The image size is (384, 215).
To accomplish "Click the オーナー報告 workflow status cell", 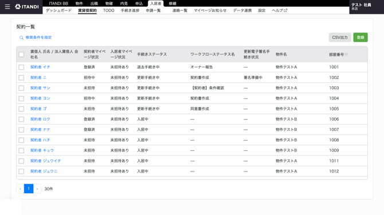I will tap(201, 67).
